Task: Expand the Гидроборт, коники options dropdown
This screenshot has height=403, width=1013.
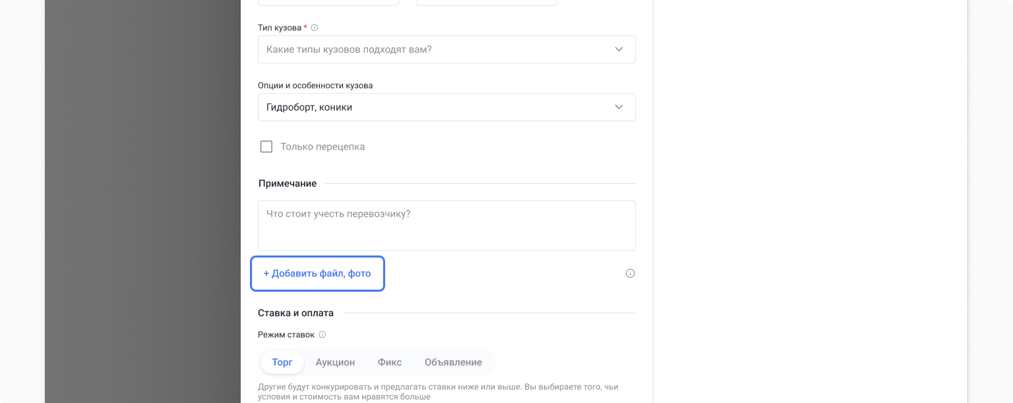Action: (x=435, y=107)
